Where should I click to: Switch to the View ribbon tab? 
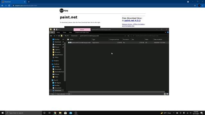click(x=70, y=32)
